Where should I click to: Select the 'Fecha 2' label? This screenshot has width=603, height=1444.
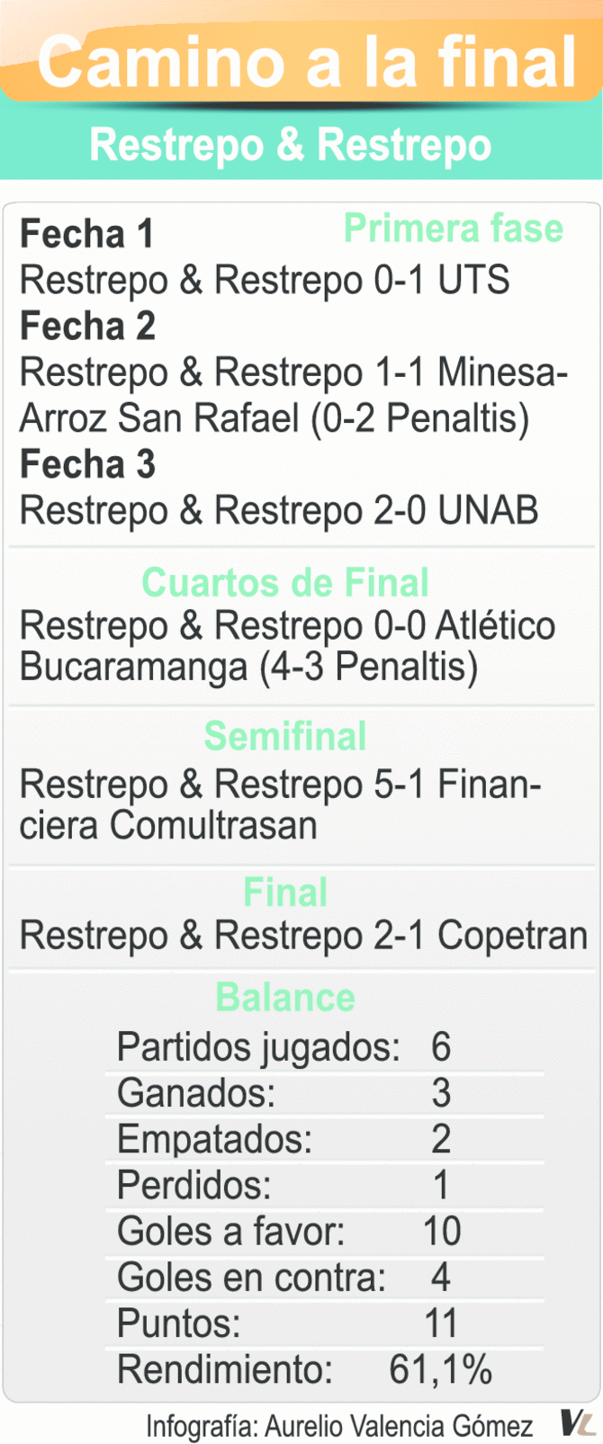click(x=87, y=326)
